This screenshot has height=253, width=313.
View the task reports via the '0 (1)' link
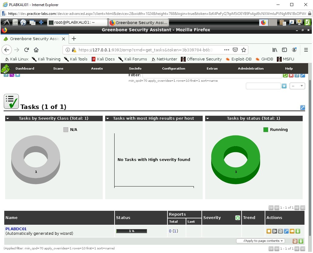pyautogui.click(x=173, y=231)
